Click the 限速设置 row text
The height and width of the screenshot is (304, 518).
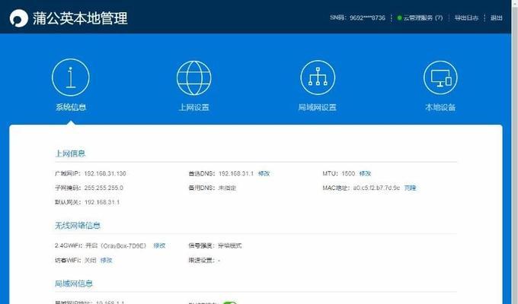click(x=204, y=260)
